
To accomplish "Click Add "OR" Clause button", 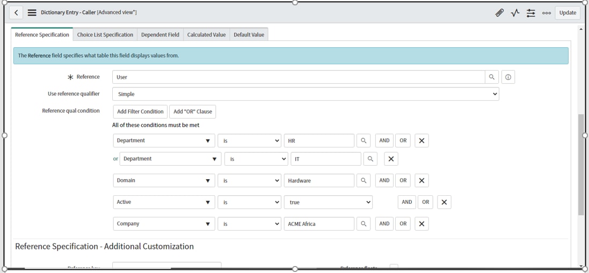I will coord(193,112).
